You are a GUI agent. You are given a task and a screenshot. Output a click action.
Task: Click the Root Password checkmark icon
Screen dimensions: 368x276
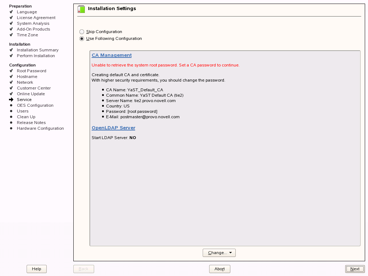tap(11, 71)
